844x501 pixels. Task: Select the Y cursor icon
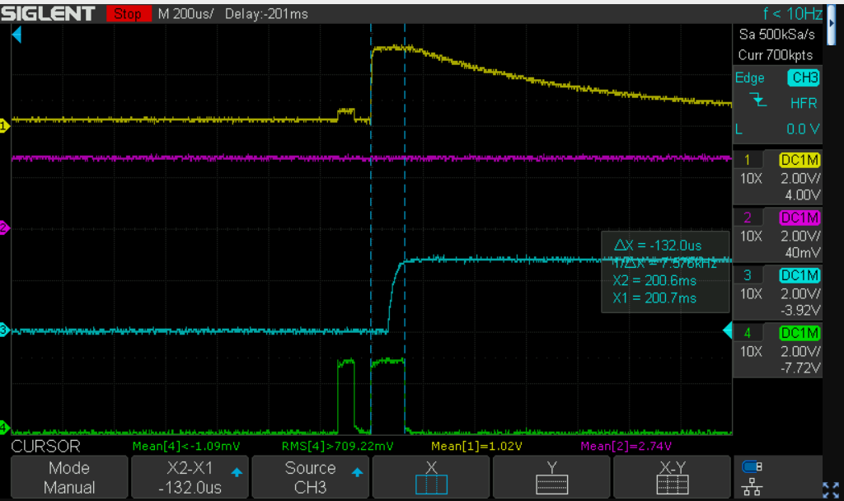[x=551, y=484]
